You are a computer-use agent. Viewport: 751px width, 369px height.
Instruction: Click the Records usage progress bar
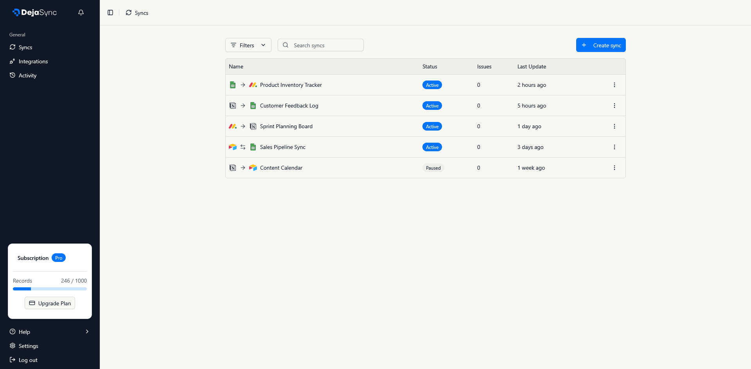click(50, 289)
